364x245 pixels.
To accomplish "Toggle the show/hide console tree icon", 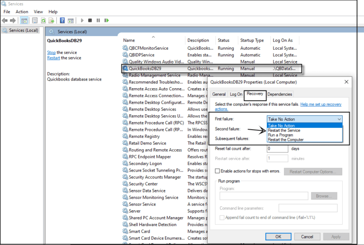I will coord(24,20).
